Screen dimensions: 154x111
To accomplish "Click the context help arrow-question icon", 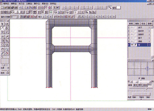I will [x=58, y=8].
